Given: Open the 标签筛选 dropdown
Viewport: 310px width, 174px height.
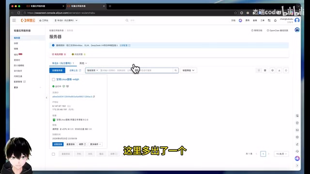Looking at the screenshot, I should coord(188,71).
